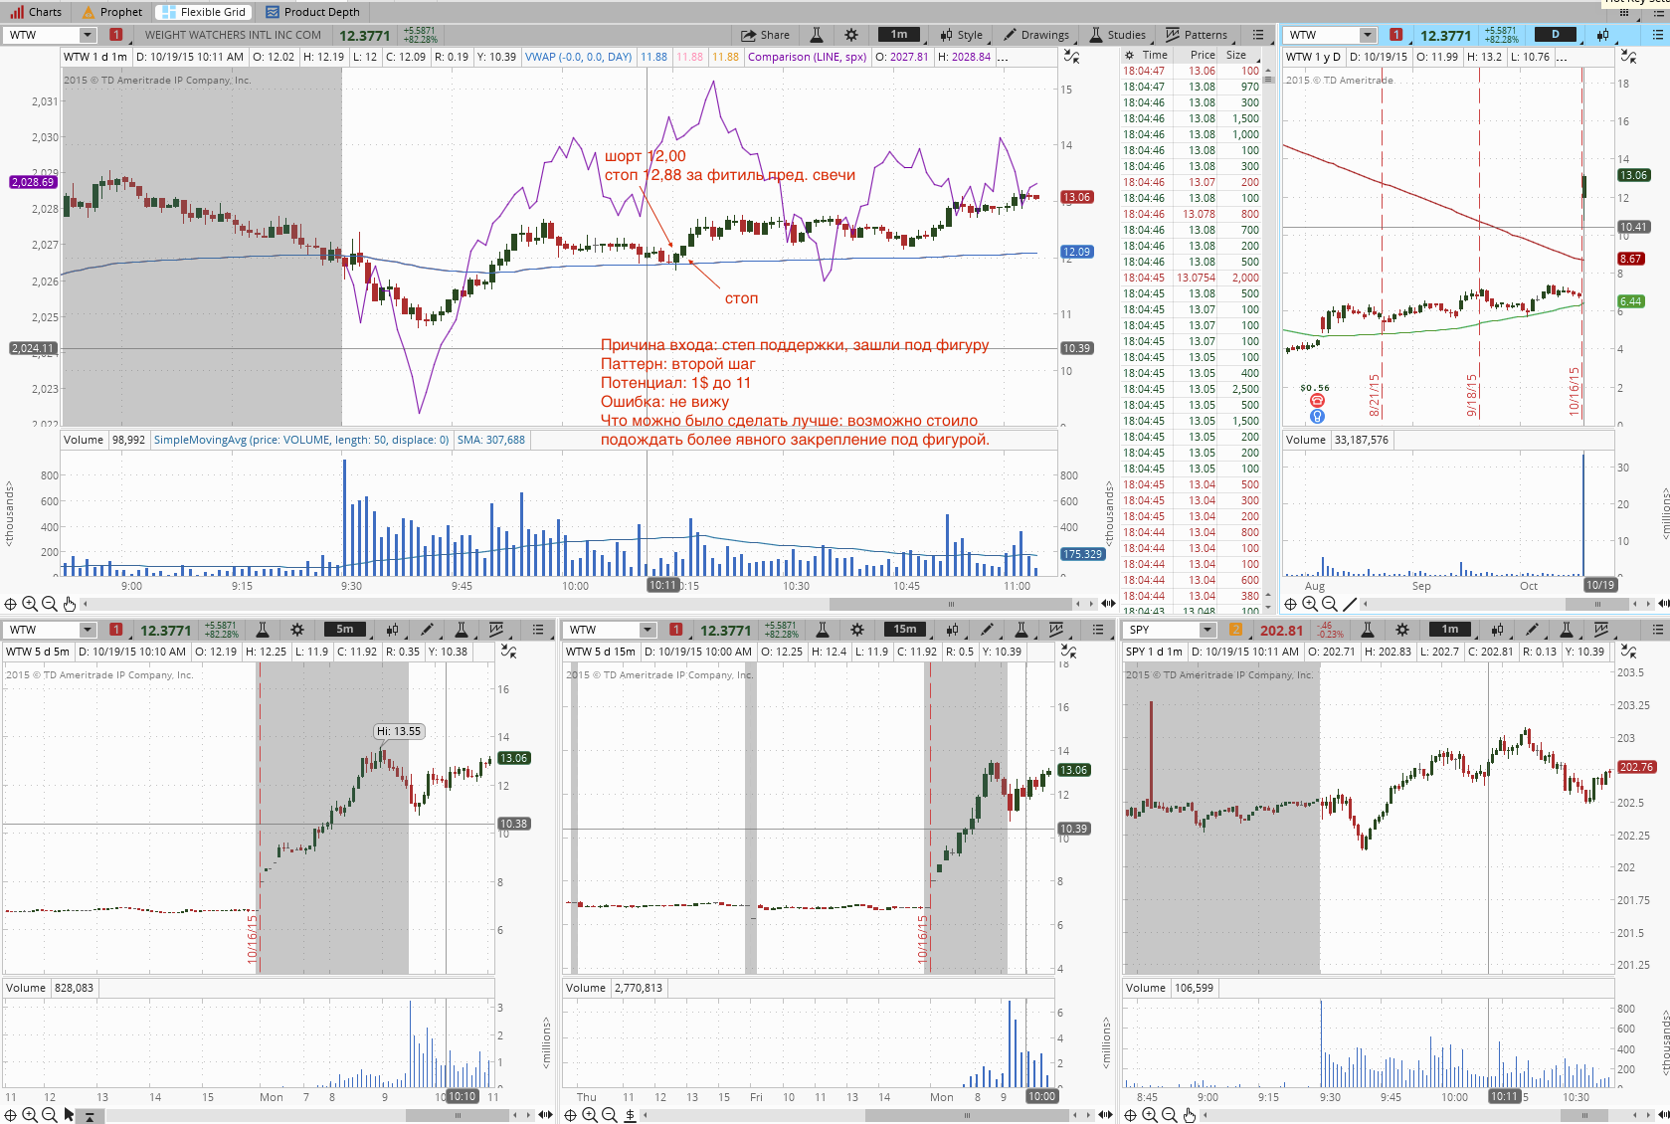Select pan crosshair tool under main chart
This screenshot has height=1124, width=1670.
pyautogui.click(x=10, y=604)
